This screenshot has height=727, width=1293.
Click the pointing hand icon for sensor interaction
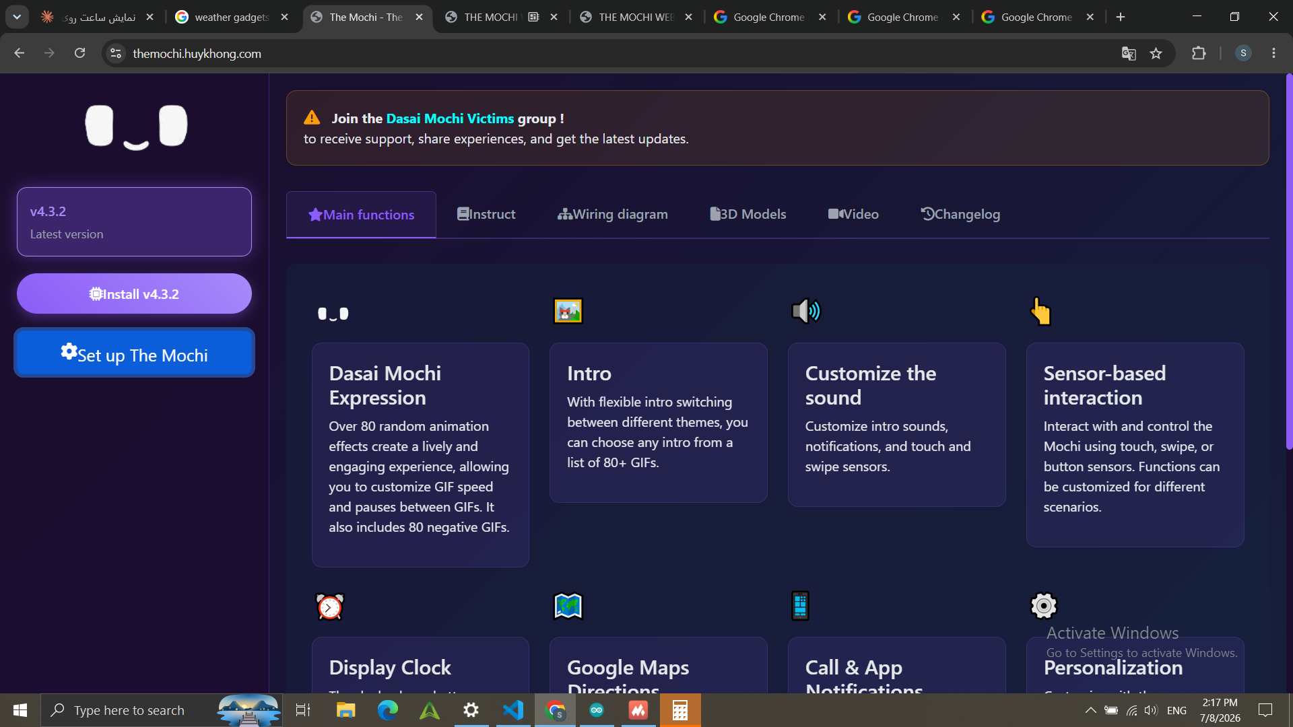(1040, 311)
